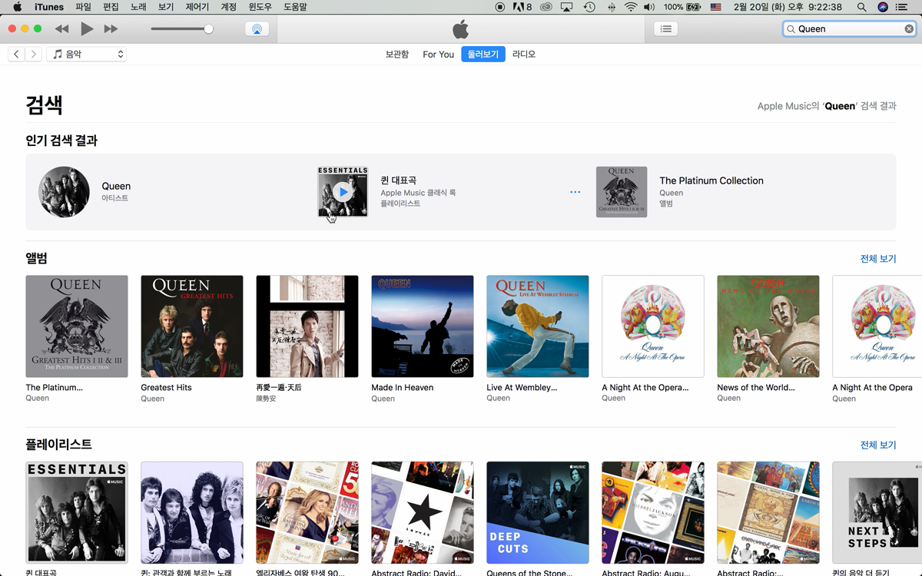
Task: Open macOS Spotlight search icon
Action: (861, 7)
